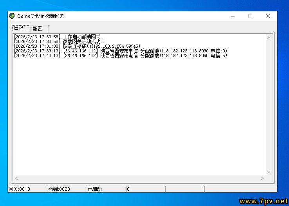Select the log entry ending with 电信:5
The image size is (289, 206).
coord(120,56)
